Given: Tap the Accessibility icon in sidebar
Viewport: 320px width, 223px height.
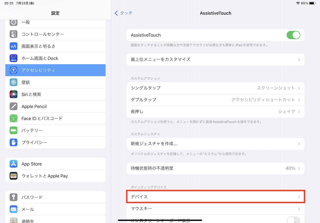Looking at the screenshot, I should 13,70.
